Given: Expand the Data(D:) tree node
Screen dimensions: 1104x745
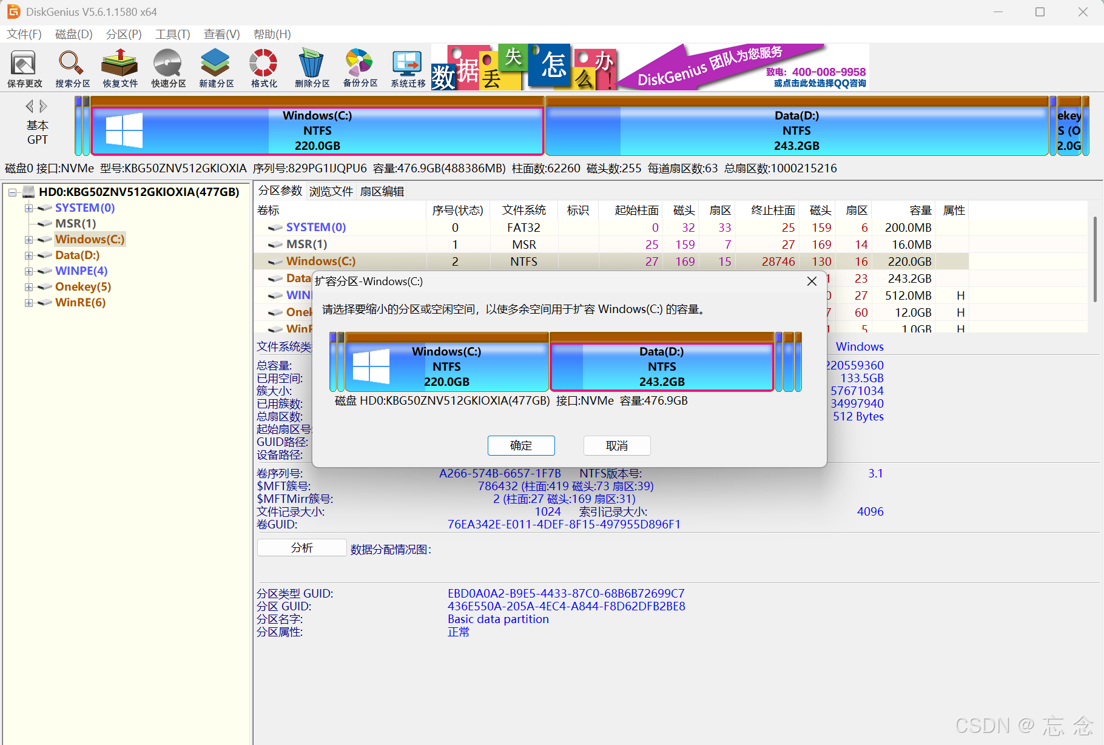Looking at the screenshot, I should [29, 255].
